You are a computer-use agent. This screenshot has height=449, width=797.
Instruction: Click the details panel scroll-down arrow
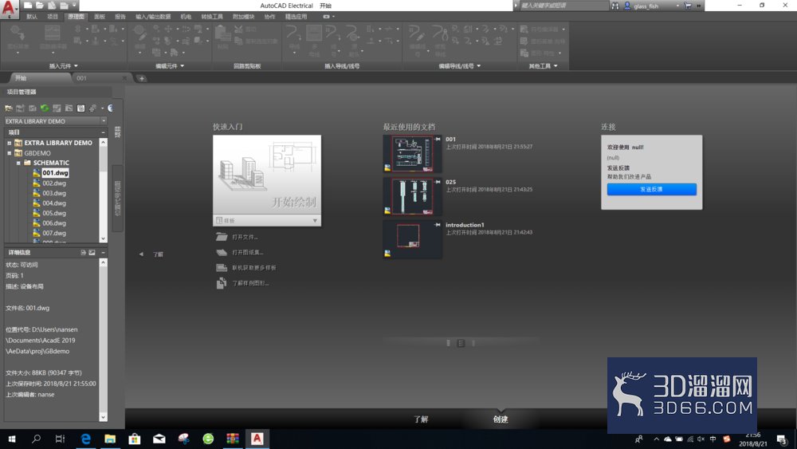103,417
